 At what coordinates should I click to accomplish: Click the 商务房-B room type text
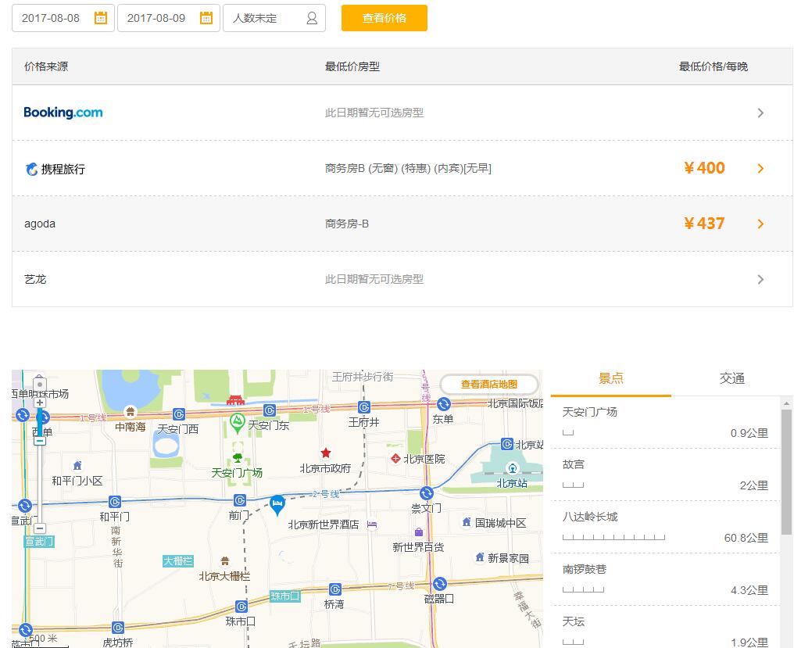347,224
